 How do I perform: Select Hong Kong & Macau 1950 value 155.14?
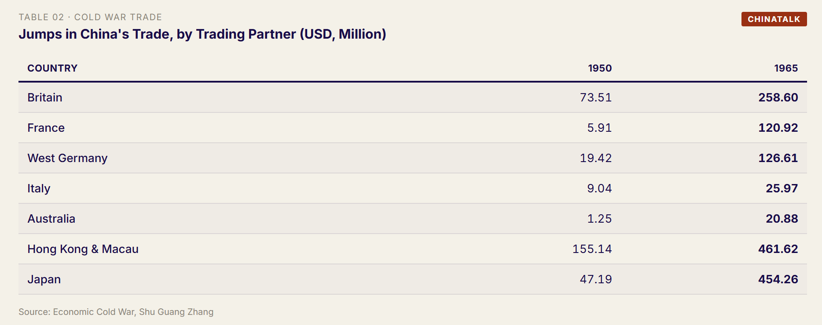592,249
